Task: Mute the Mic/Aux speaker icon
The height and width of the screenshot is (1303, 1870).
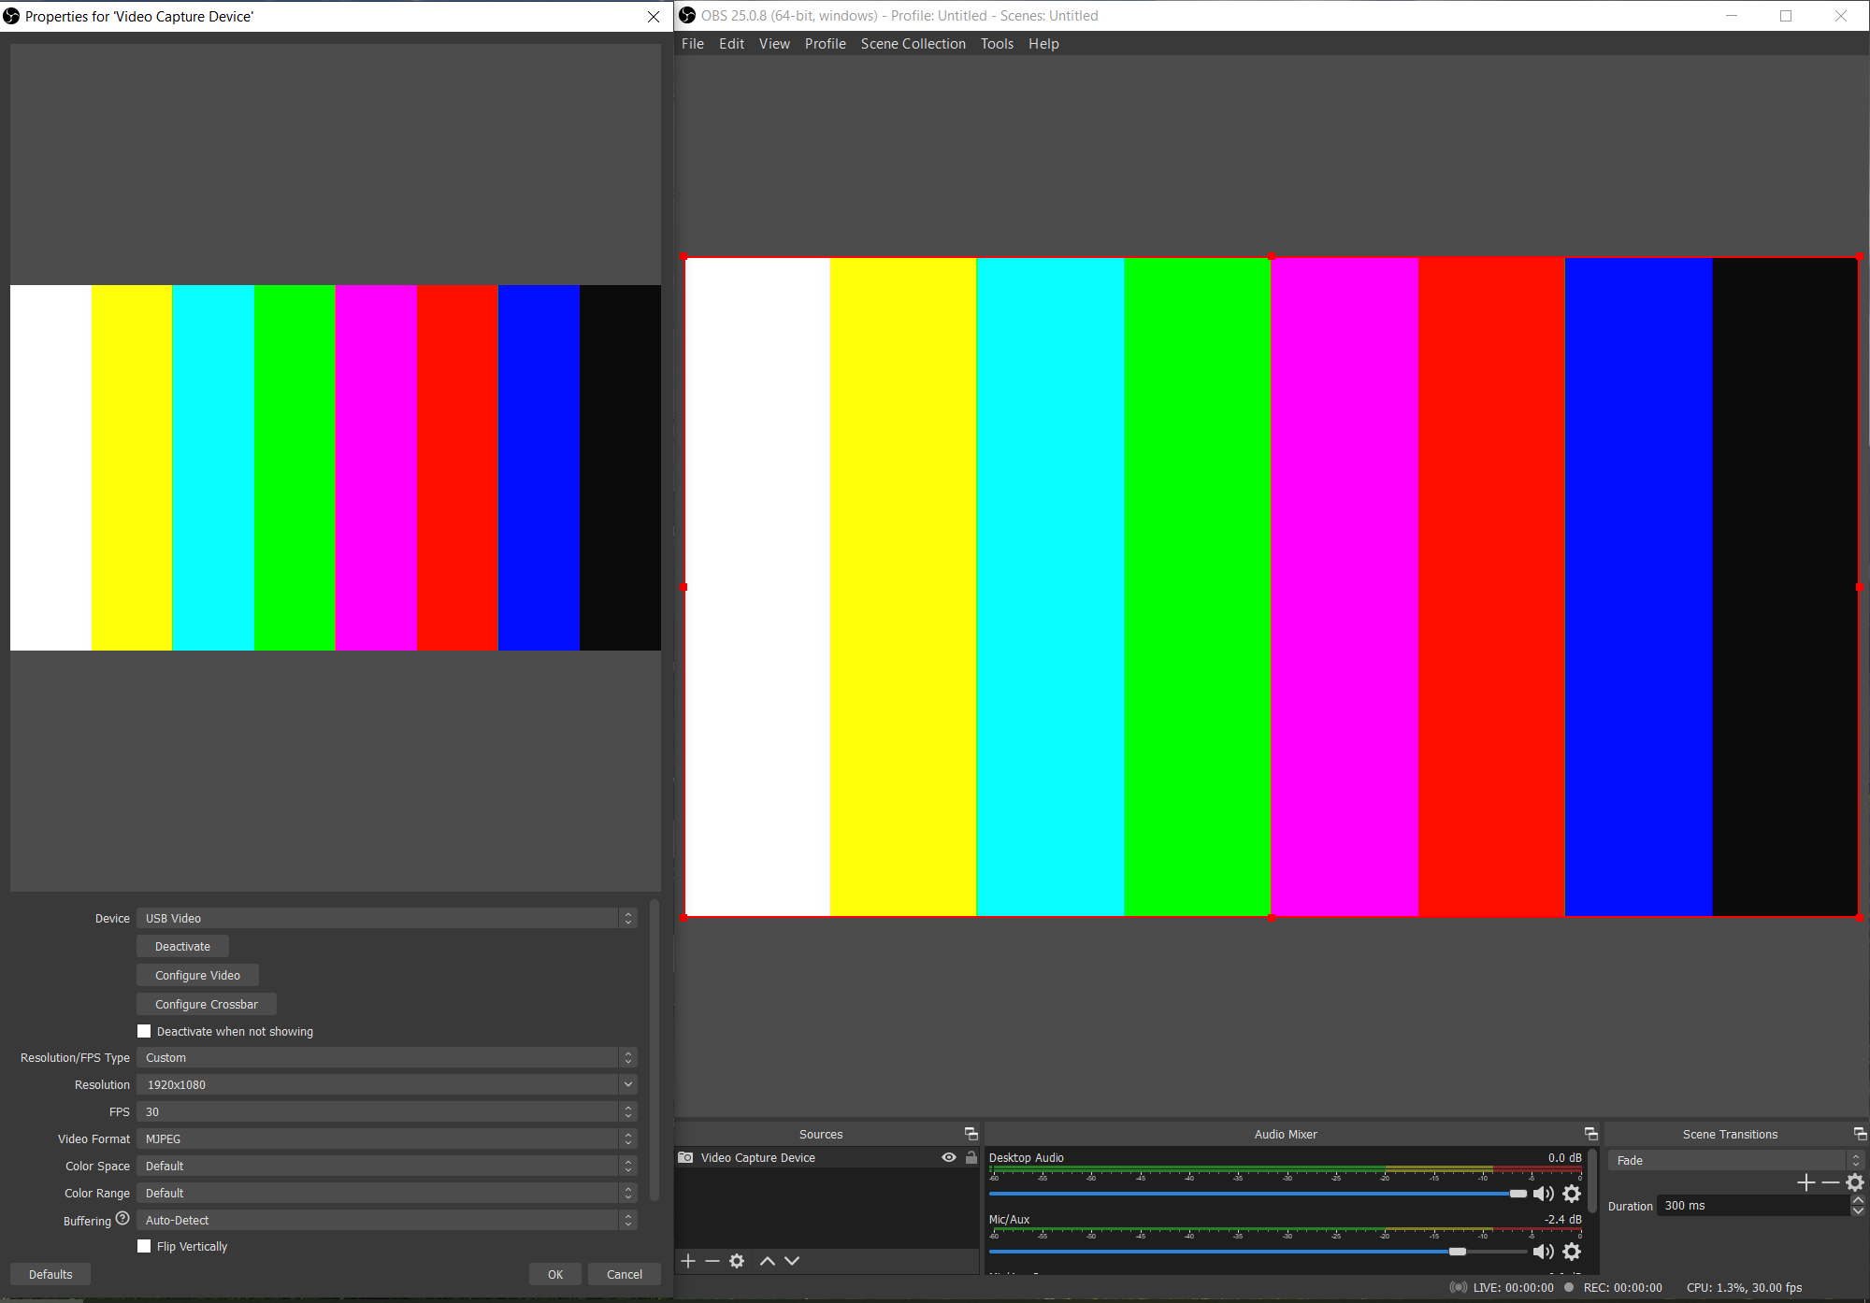Action: [1543, 1252]
